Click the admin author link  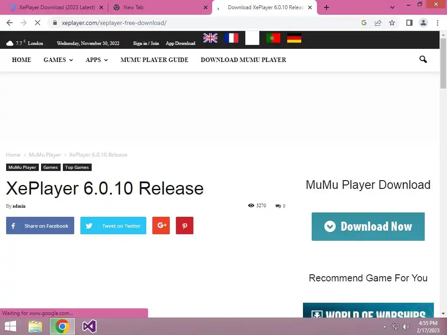19,206
